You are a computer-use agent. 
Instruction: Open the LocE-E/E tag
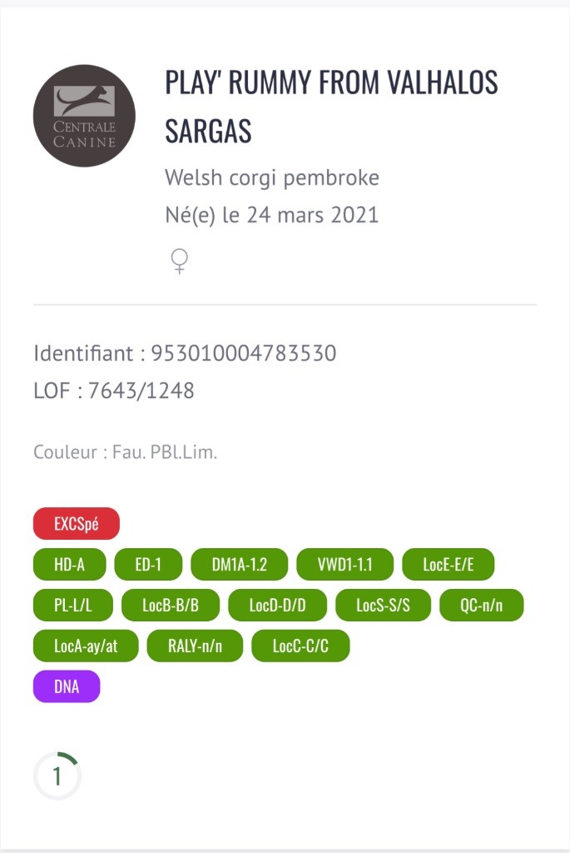[448, 565]
